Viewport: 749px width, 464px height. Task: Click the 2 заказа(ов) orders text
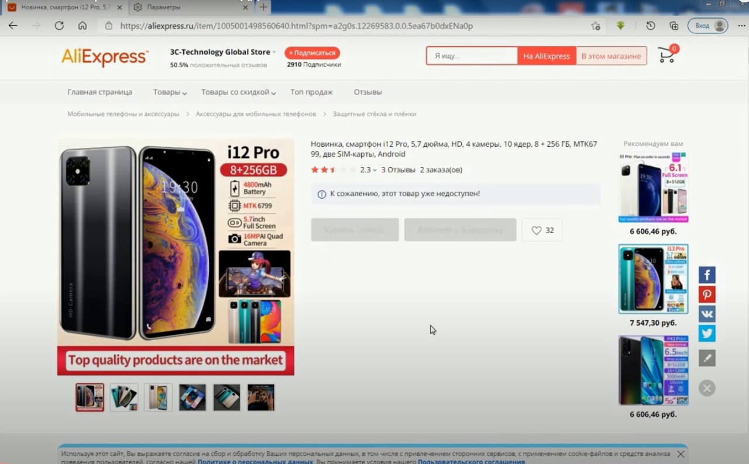coord(441,170)
